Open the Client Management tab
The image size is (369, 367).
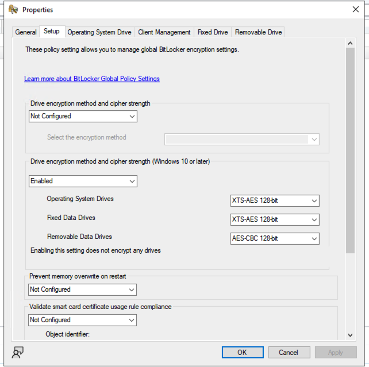tap(164, 32)
